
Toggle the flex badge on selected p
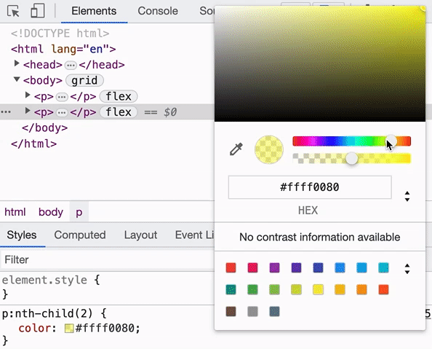point(119,112)
